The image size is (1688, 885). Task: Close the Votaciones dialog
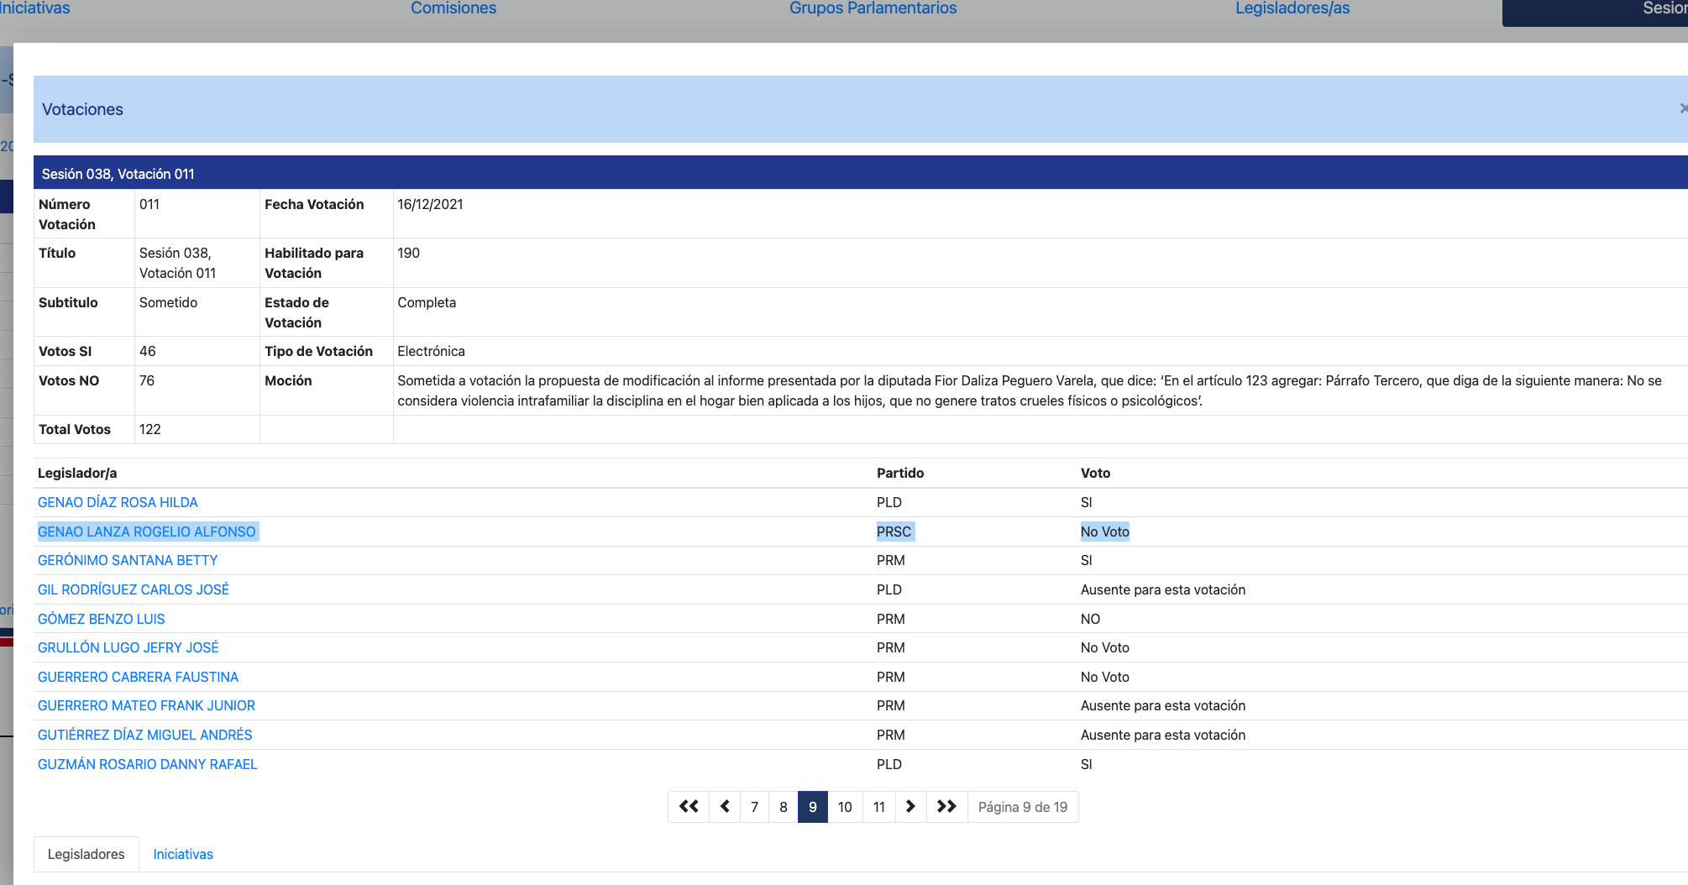[x=1682, y=109]
